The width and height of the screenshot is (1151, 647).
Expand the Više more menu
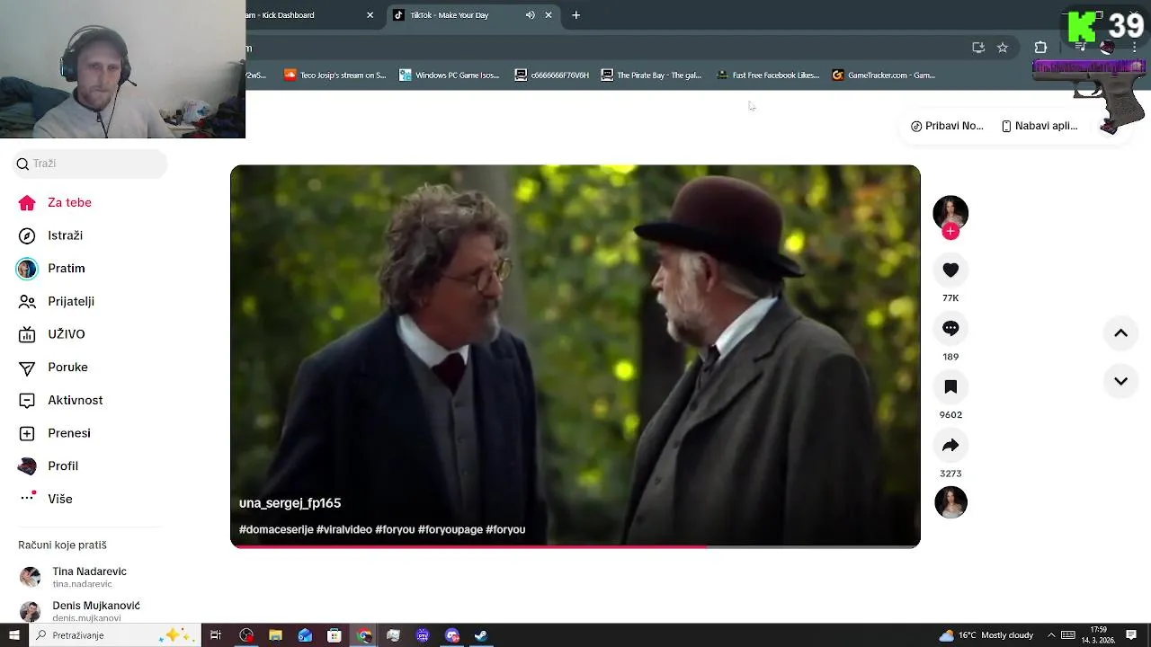click(45, 499)
